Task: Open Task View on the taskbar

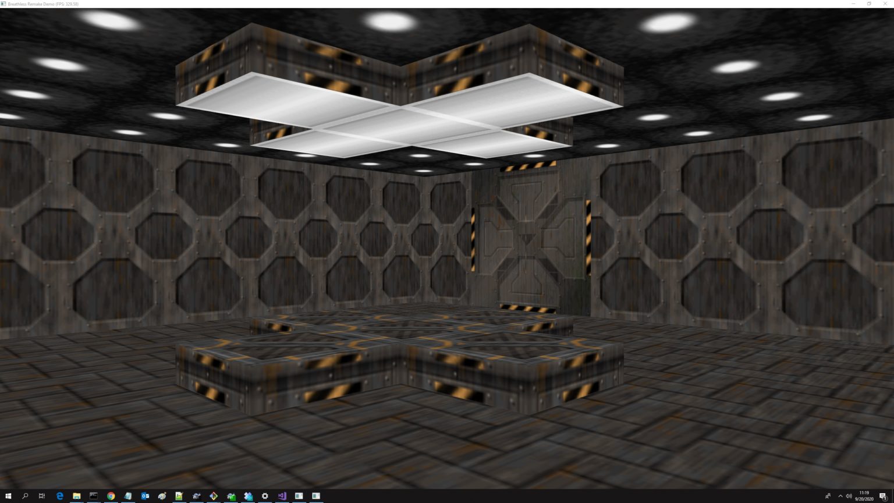Action: pos(42,496)
